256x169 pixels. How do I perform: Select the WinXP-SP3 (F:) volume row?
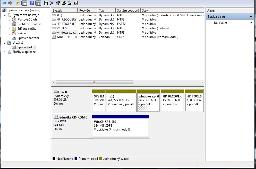(x=128, y=37)
